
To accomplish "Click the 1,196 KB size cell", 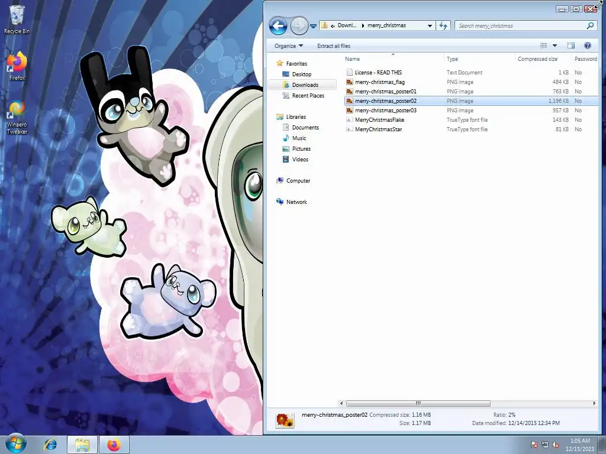I will click(x=559, y=100).
